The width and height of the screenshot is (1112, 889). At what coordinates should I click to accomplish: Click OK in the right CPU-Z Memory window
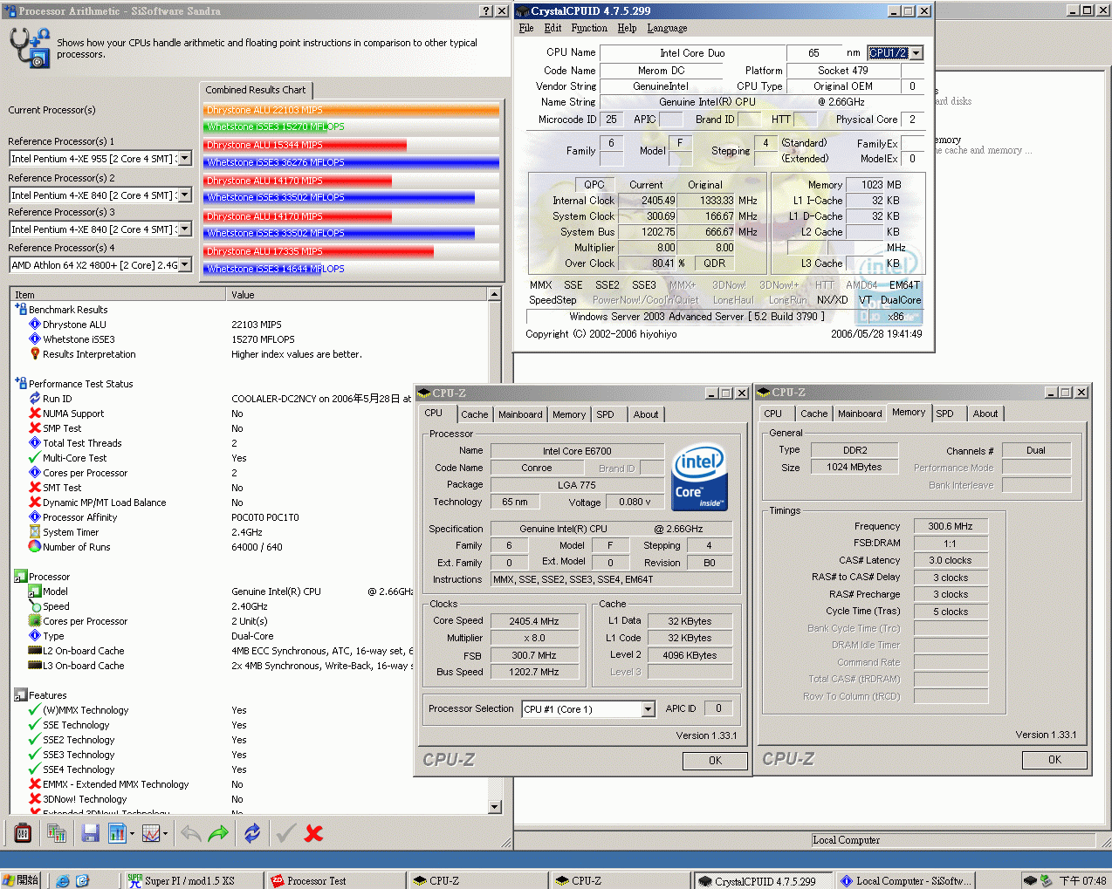point(1054,760)
